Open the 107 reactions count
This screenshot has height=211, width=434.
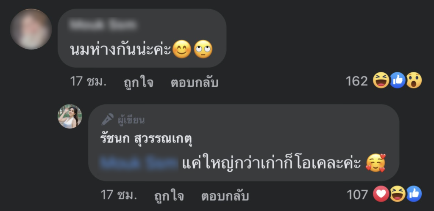click(357, 195)
